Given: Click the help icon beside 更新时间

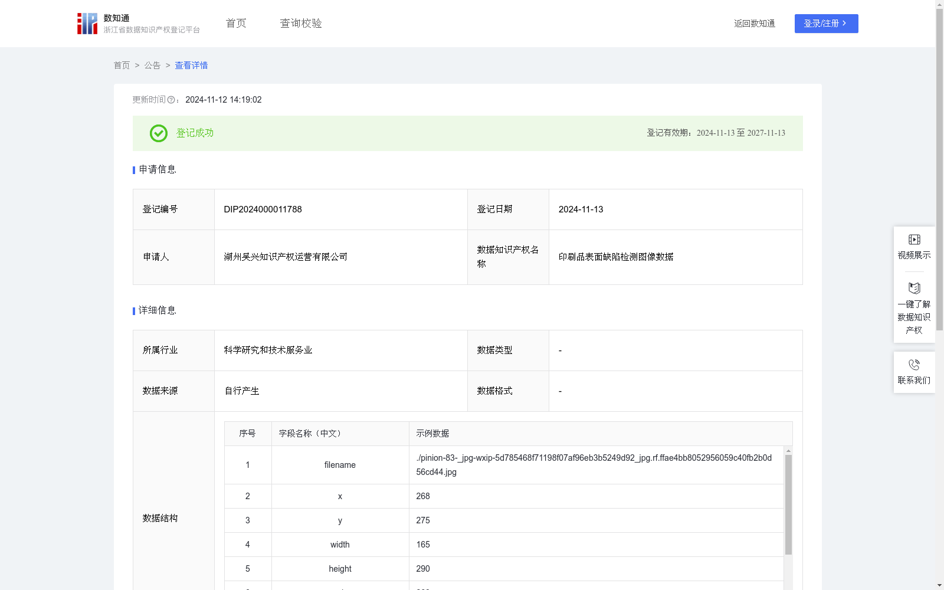Looking at the screenshot, I should 171,100.
